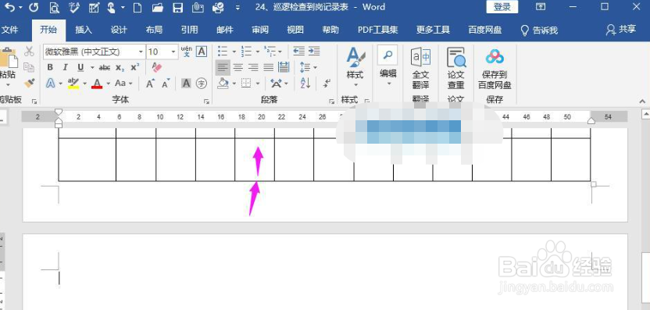Open Print Preview from quick access toolbar
The image size is (650, 310).
(54, 7)
